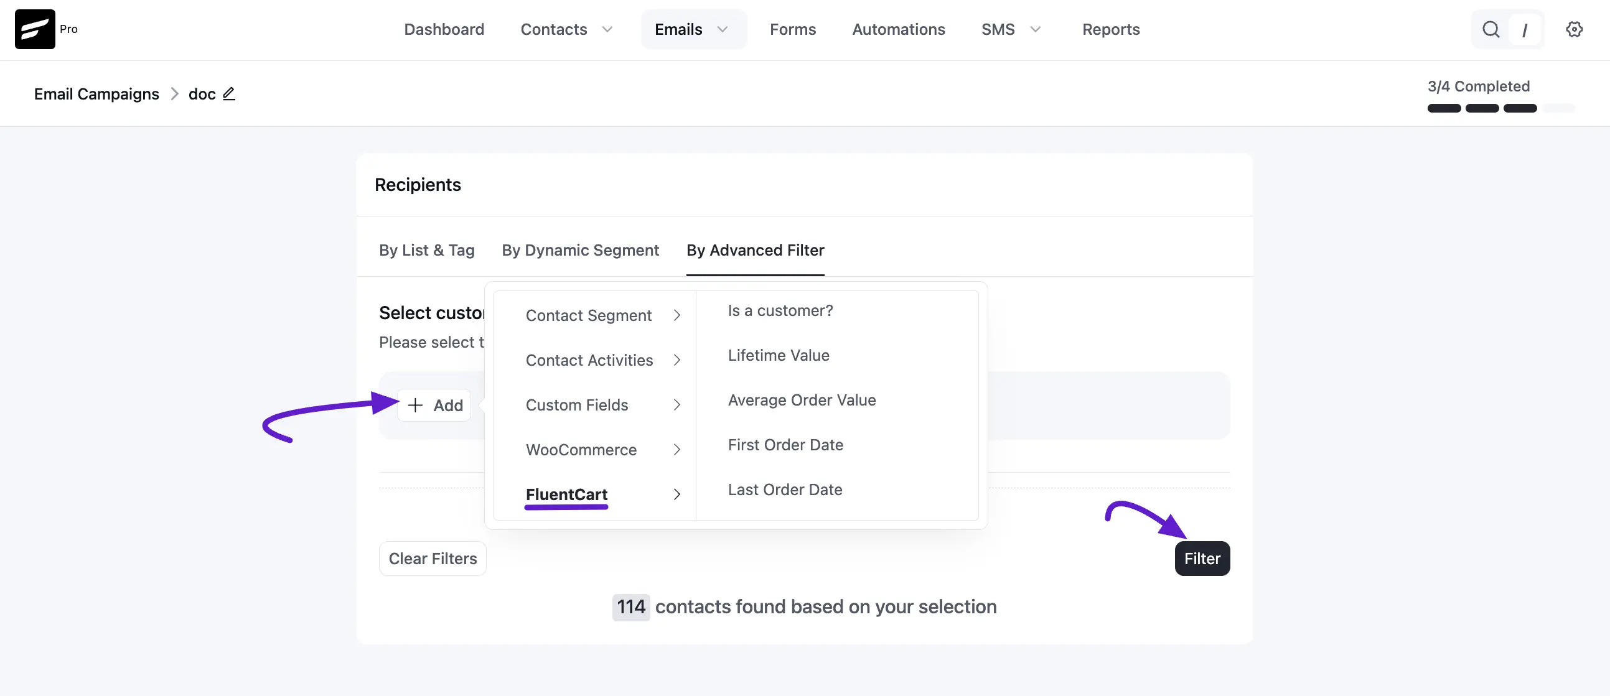Click the Add filter button

pos(434,406)
